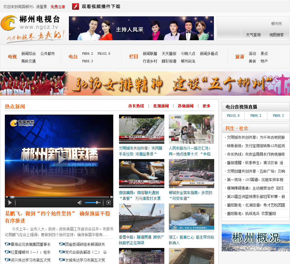The image size is (290, 264).
Task: Select the FM99.2 live broadcast tab
Action: pyautogui.click(x=256, y=116)
